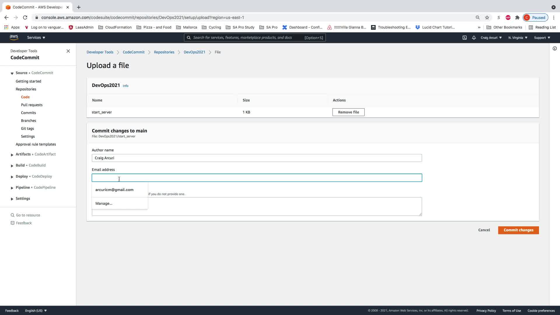Click the notifications bell icon
The image size is (560, 315).
pyautogui.click(x=474, y=38)
